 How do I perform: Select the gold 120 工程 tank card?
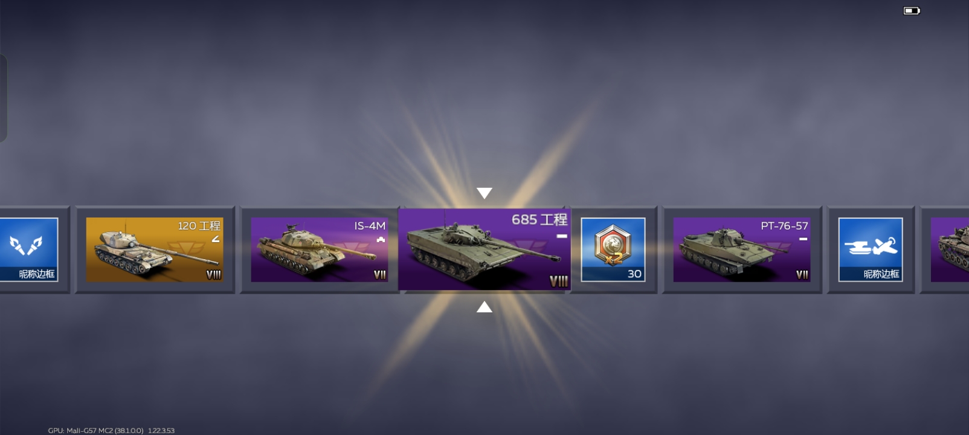click(155, 250)
